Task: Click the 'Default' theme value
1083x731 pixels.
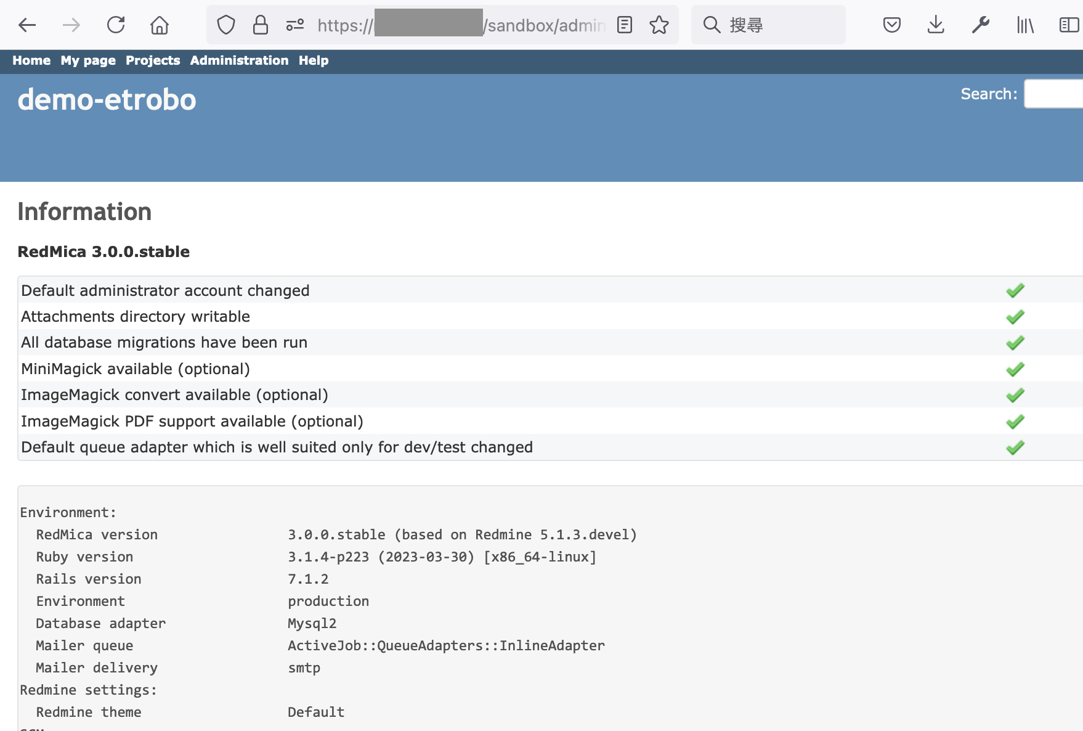Action: click(x=316, y=712)
